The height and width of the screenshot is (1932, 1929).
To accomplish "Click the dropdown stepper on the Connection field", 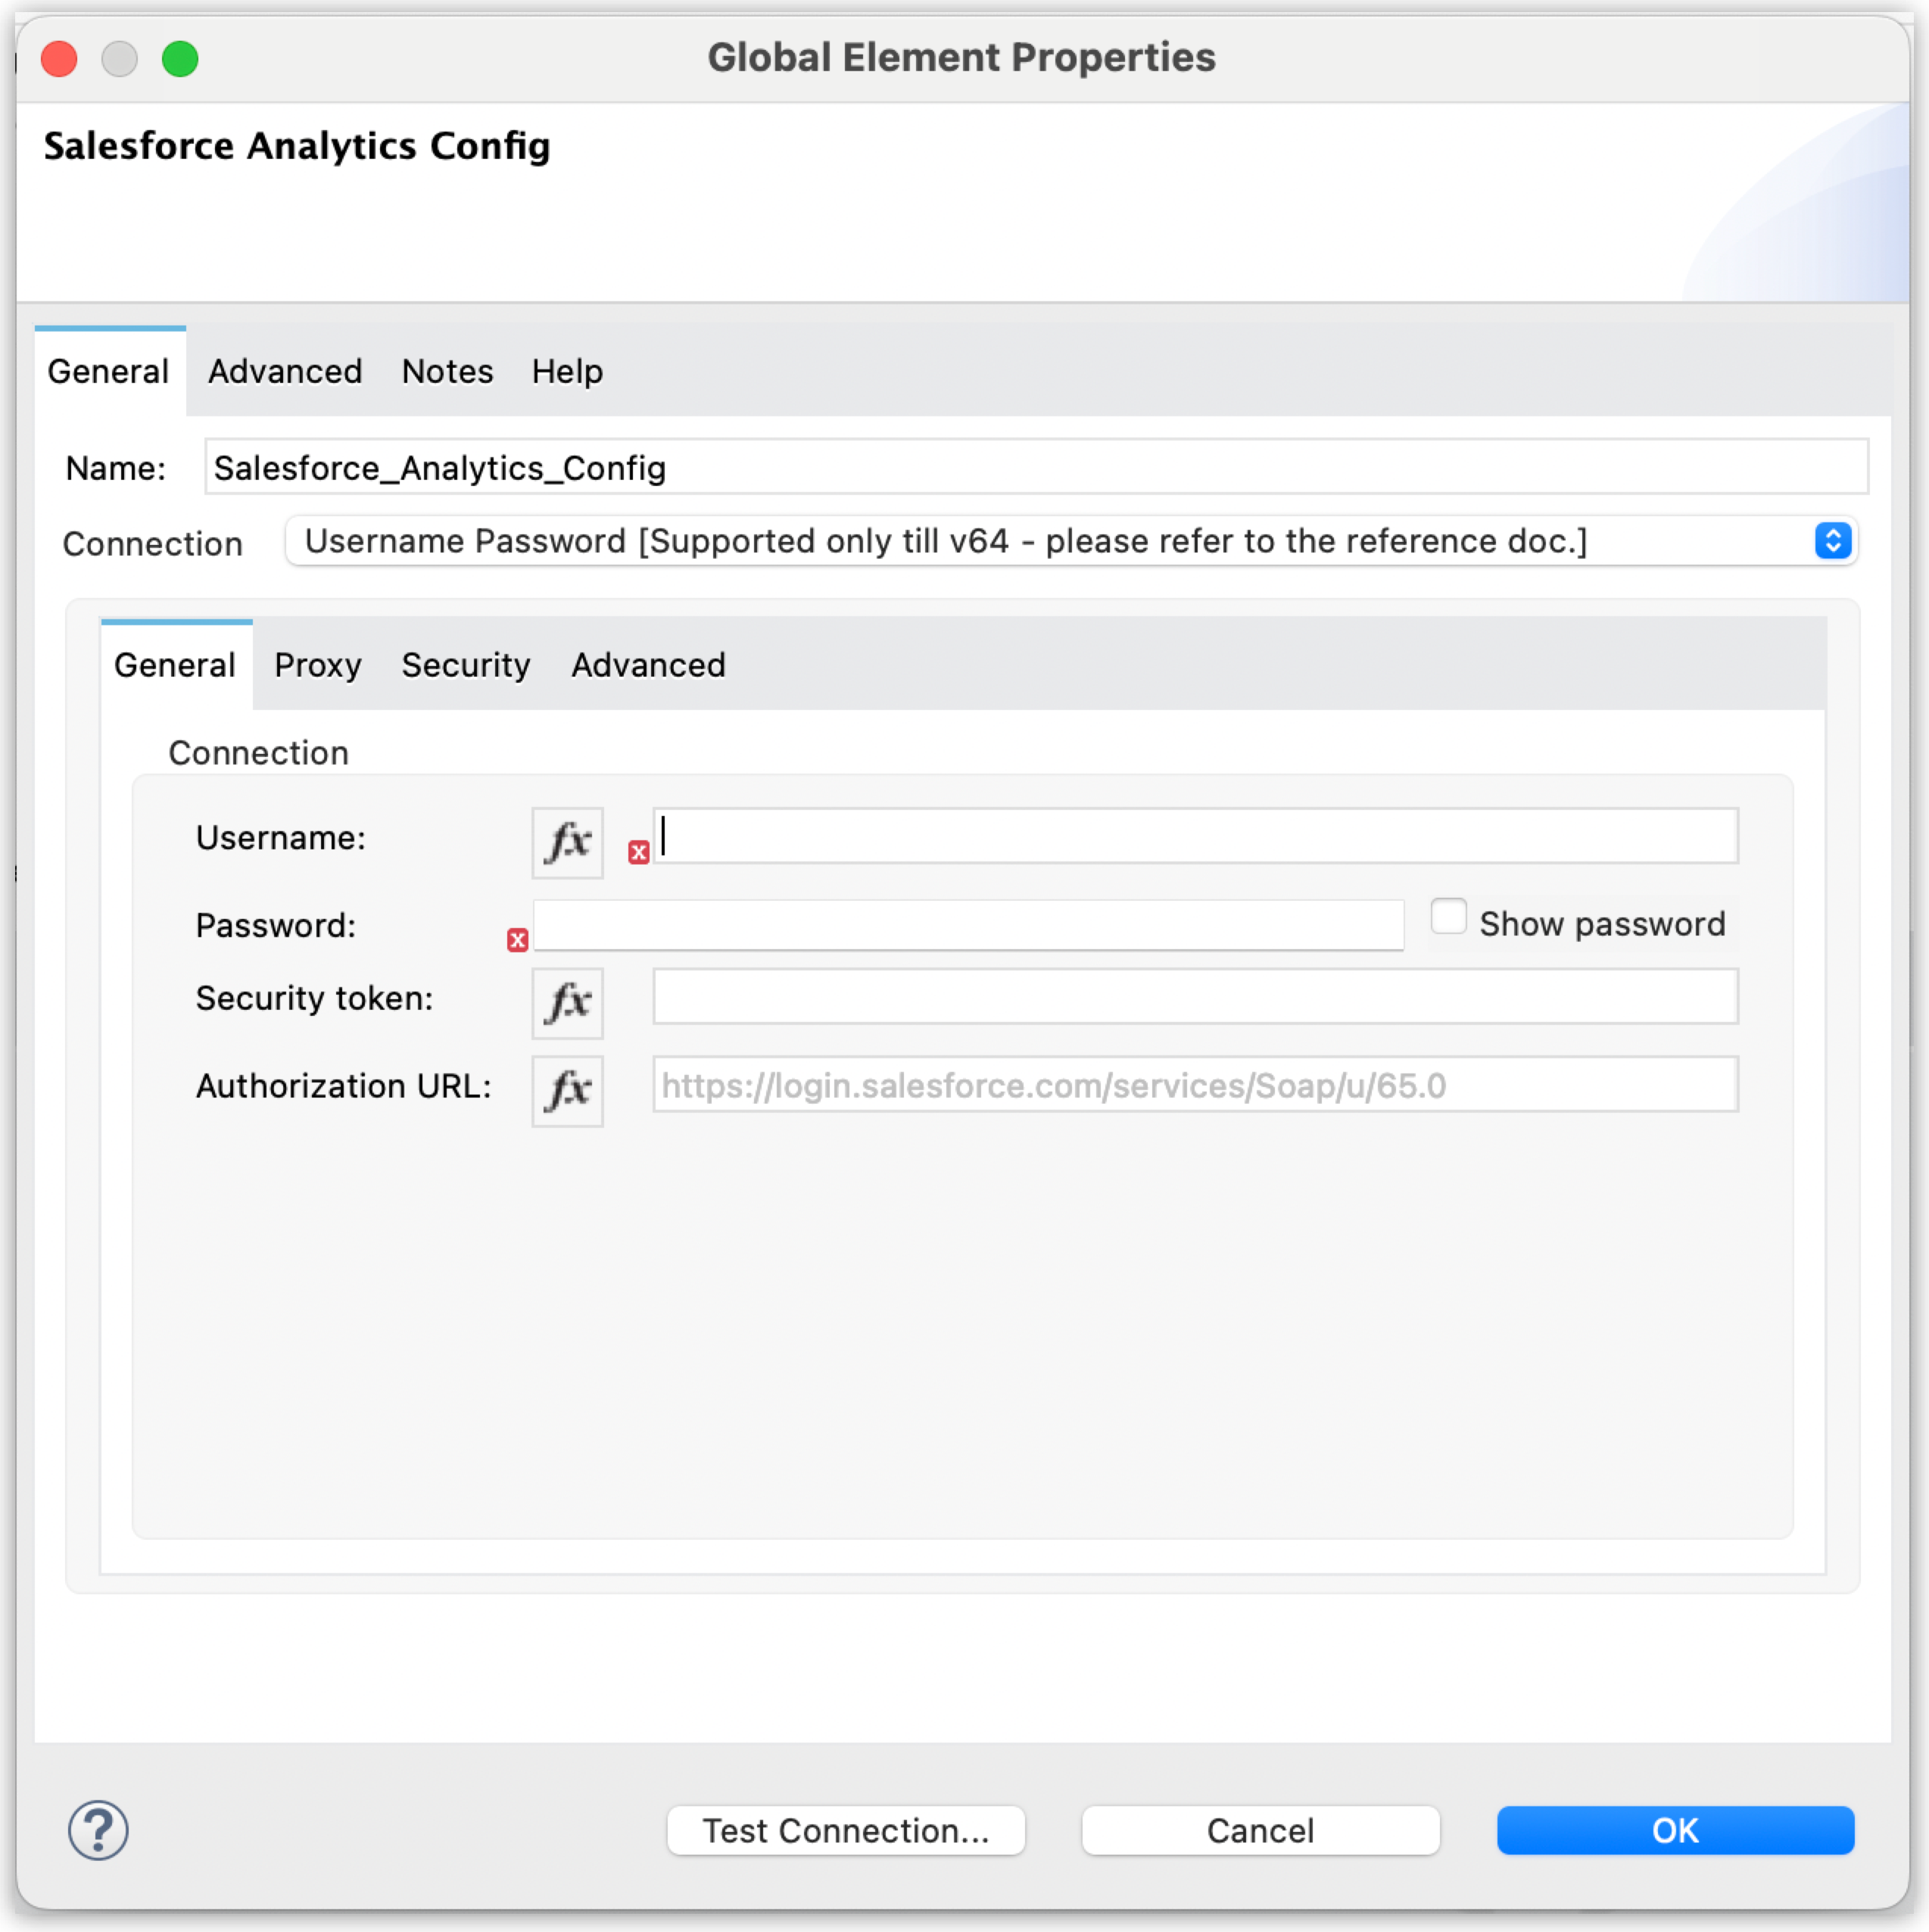I will tap(1833, 541).
